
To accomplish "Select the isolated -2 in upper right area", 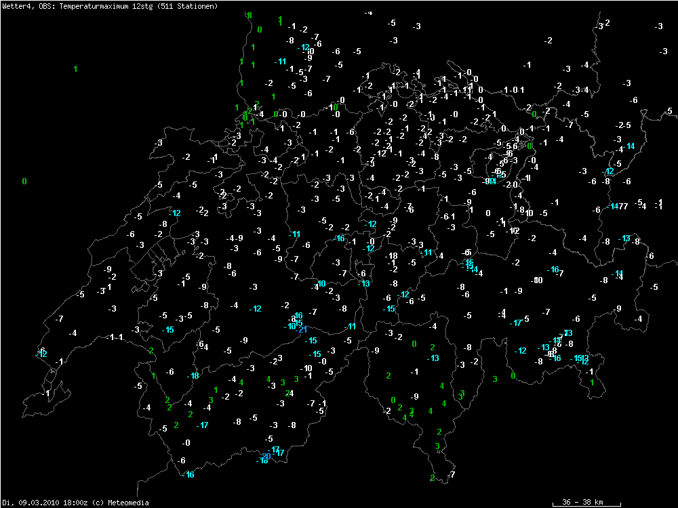I will 548,41.
